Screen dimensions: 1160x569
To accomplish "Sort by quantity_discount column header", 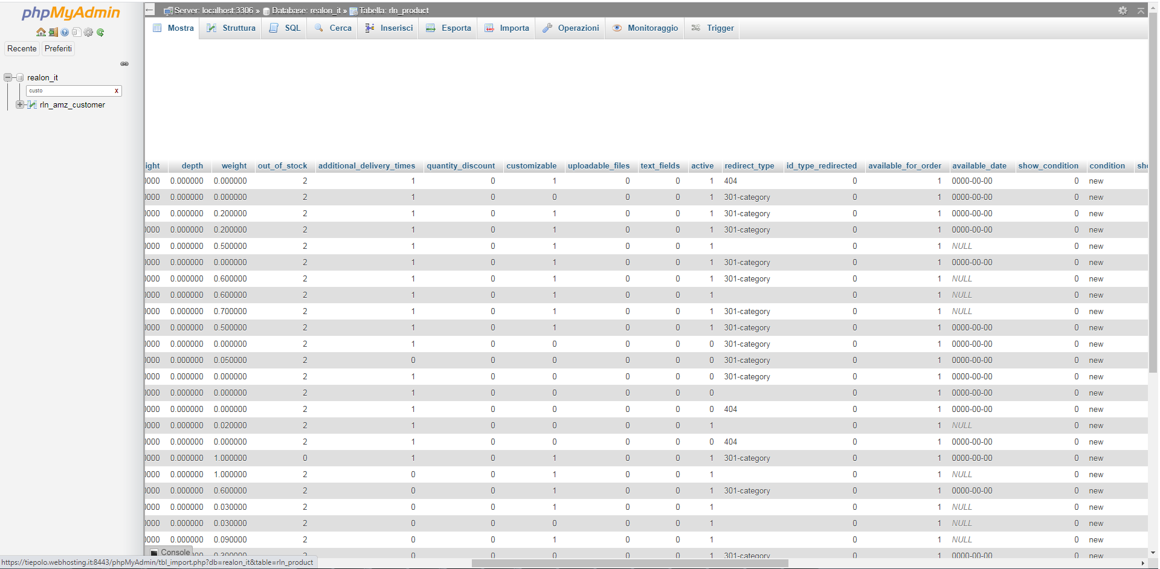I will 461,166.
